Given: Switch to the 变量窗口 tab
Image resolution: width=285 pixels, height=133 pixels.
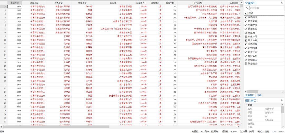Looking at the screenshot, I should tap(249, 95).
